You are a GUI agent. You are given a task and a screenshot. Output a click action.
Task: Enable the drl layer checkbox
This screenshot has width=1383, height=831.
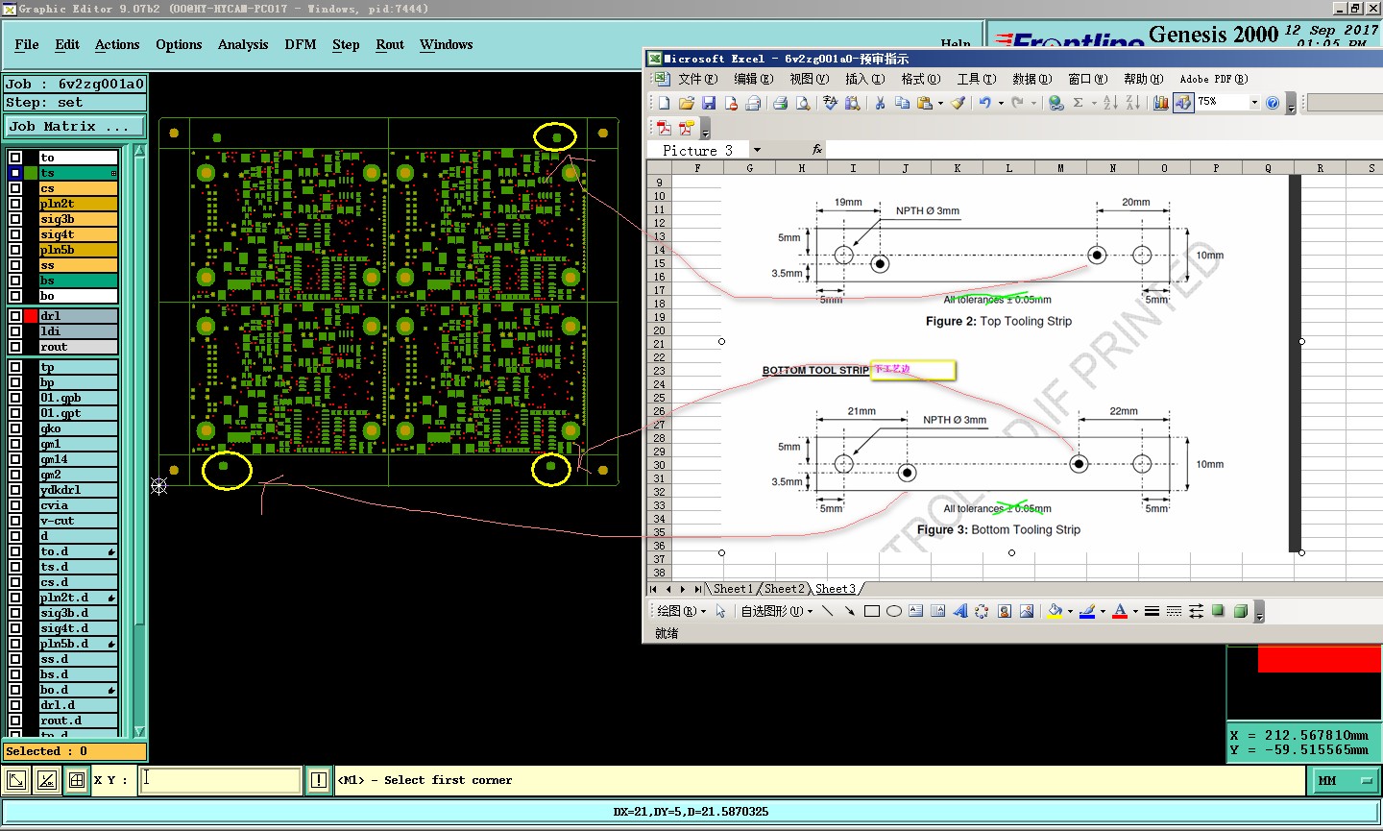[x=15, y=316]
